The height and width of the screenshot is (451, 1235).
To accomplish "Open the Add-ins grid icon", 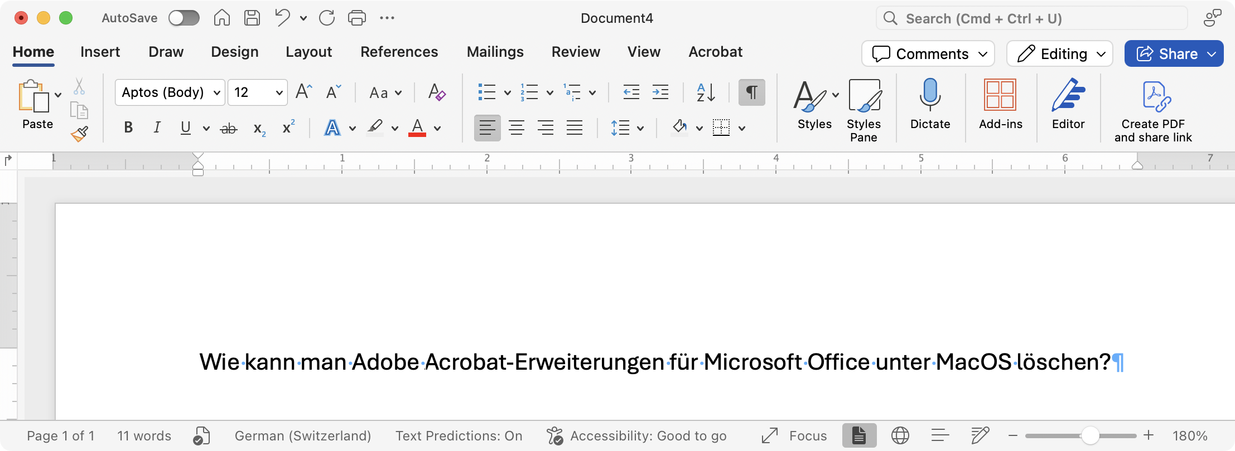I will (x=1000, y=95).
